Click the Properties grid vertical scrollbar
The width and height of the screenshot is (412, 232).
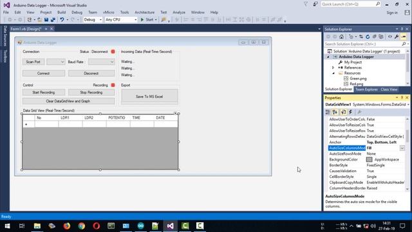click(x=407, y=153)
